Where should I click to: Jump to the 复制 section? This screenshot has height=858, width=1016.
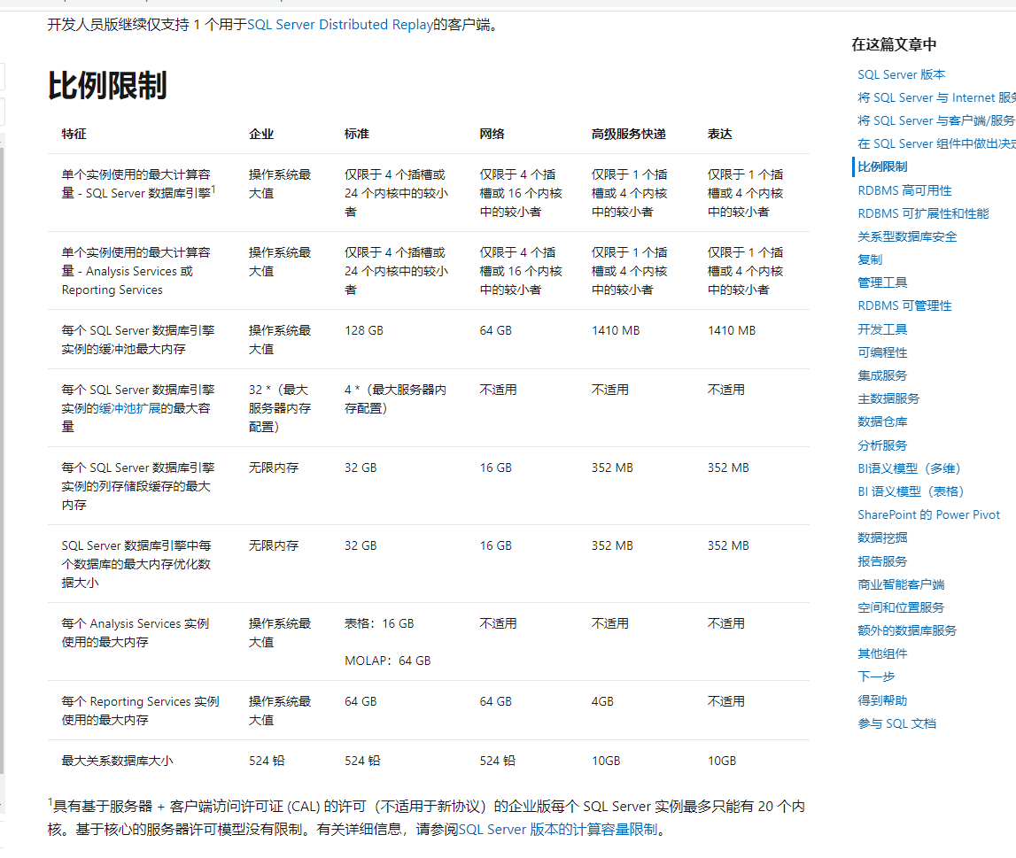coord(870,259)
